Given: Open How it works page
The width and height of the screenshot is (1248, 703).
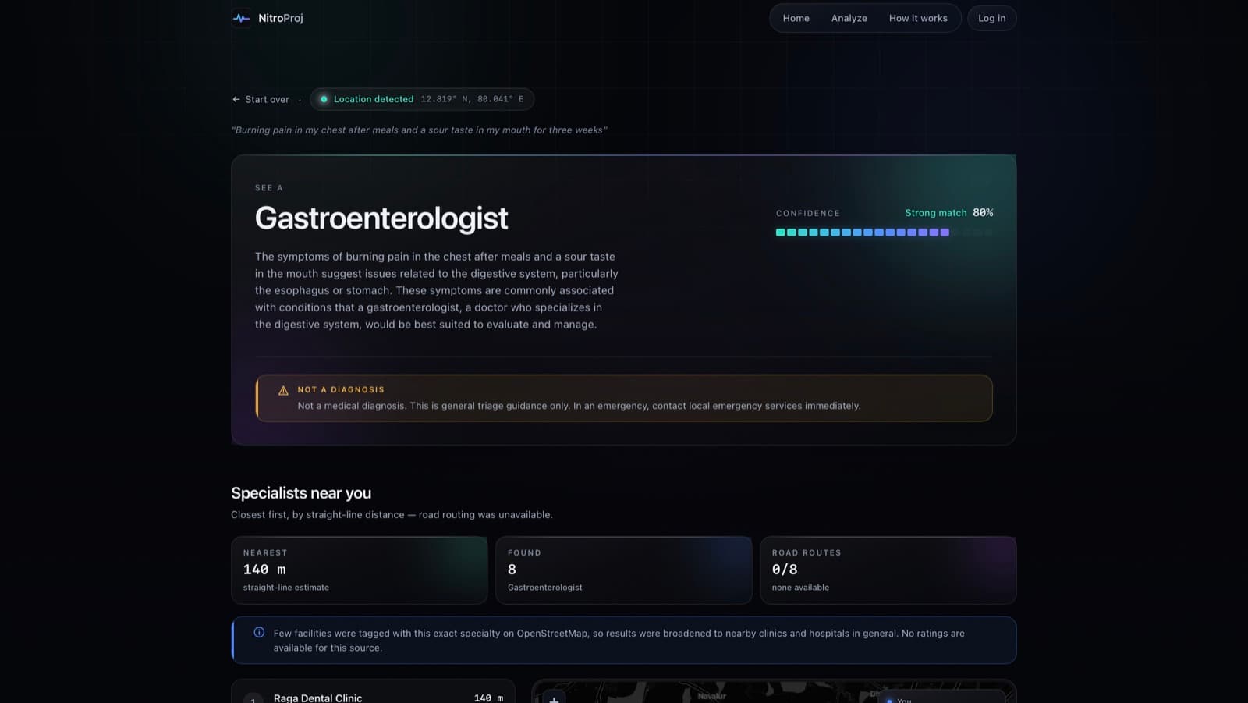Looking at the screenshot, I should 918,18.
